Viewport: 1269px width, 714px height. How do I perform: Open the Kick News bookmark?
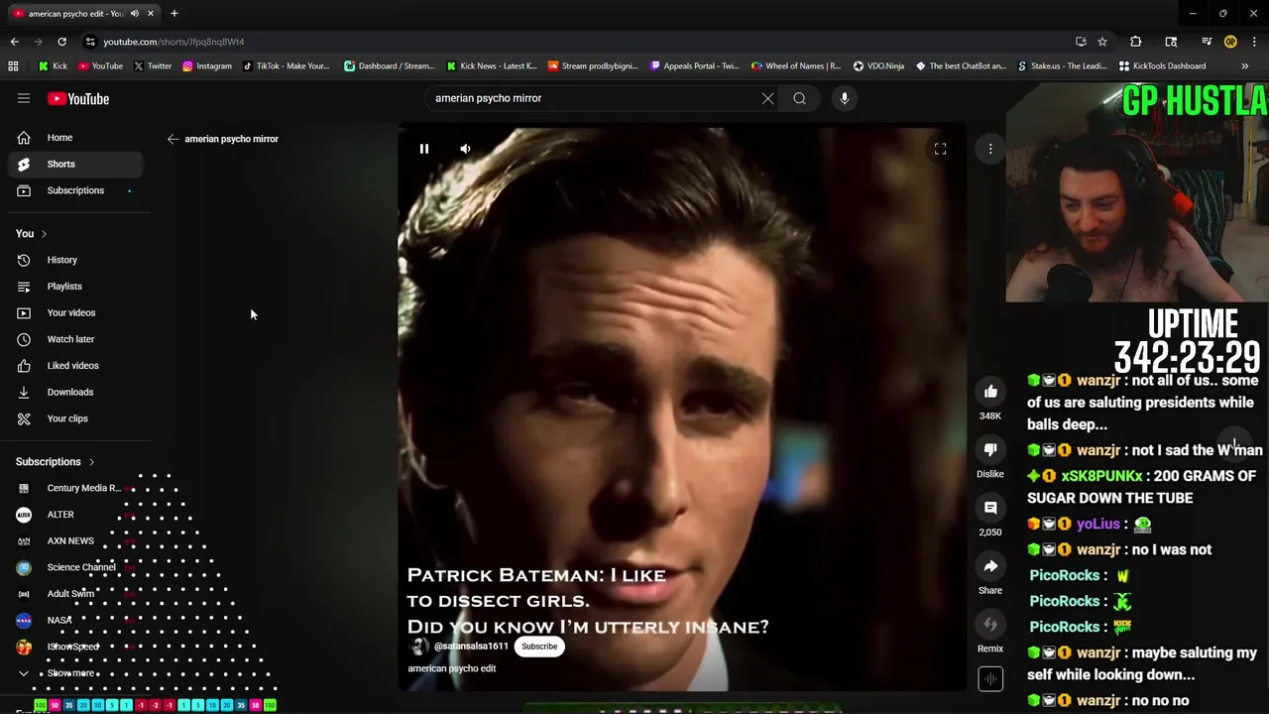491,66
